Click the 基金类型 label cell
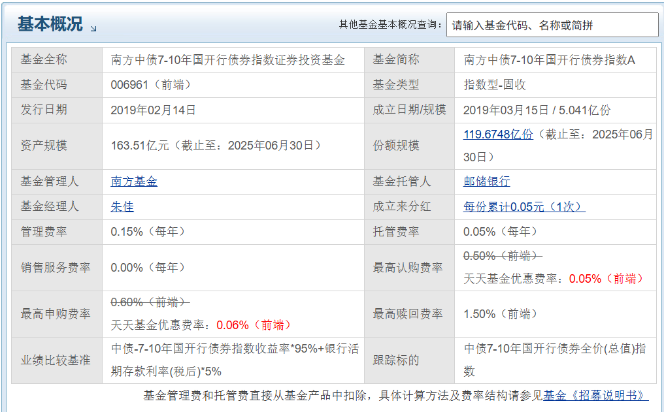The width and height of the screenshot is (664, 412). point(410,85)
